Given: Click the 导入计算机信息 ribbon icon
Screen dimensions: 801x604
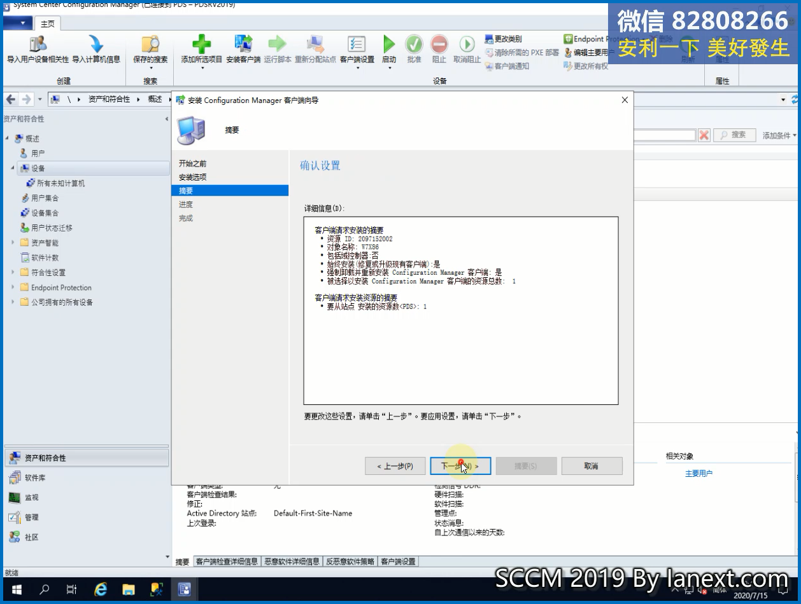Looking at the screenshot, I should 96,44.
